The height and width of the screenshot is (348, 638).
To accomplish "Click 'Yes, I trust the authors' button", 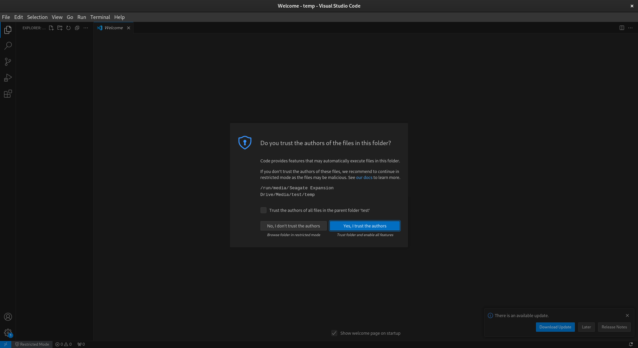I will (x=365, y=226).
